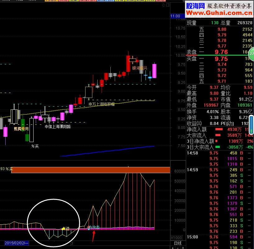Image resolution: width=254 pixels, height=249 pixels.
Task: Open the Www.Guhai.com.cn link
Action: [219, 13]
